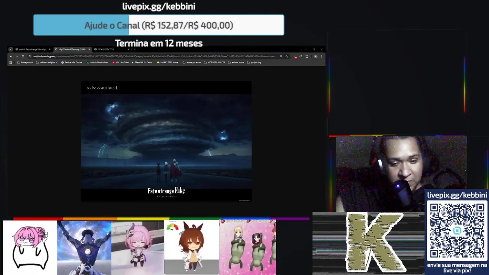Open the Ssd M.2 2280 Nvme bookmark
Viewport: 489px width, 275px height.
pos(168,62)
